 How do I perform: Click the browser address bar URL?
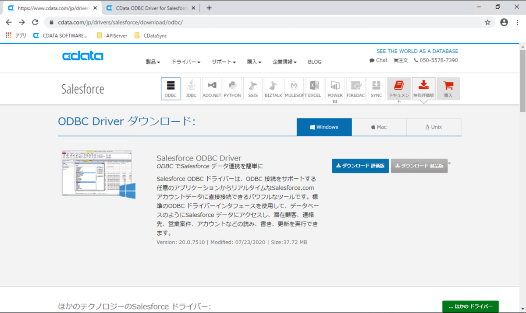click(x=120, y=22)
